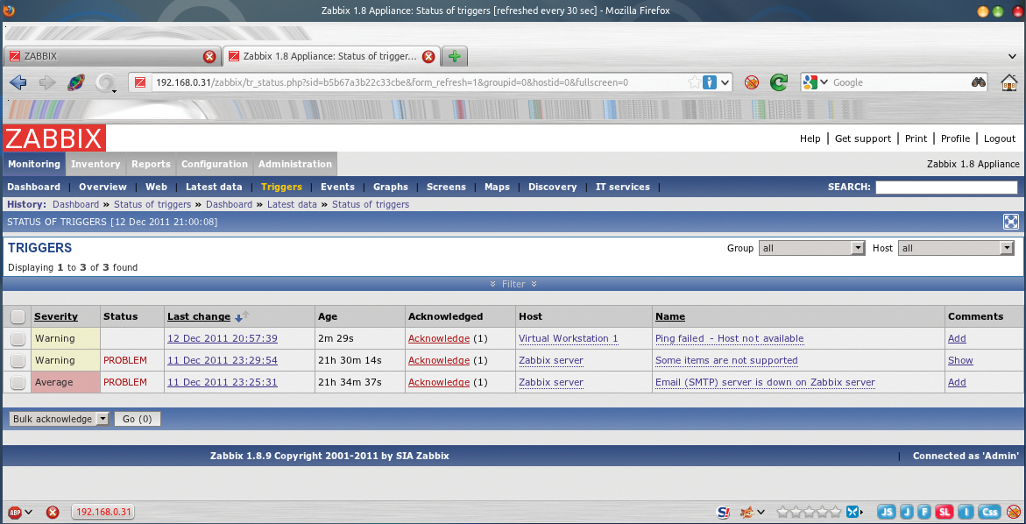Click the Profile link

(955, 138)
